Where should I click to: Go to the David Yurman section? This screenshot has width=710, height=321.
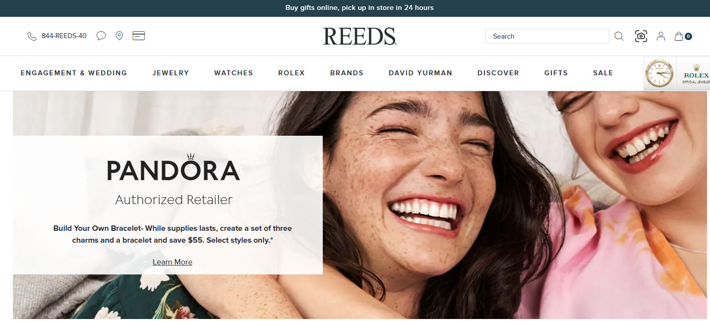pyautogui.click(x=420, y=73)
